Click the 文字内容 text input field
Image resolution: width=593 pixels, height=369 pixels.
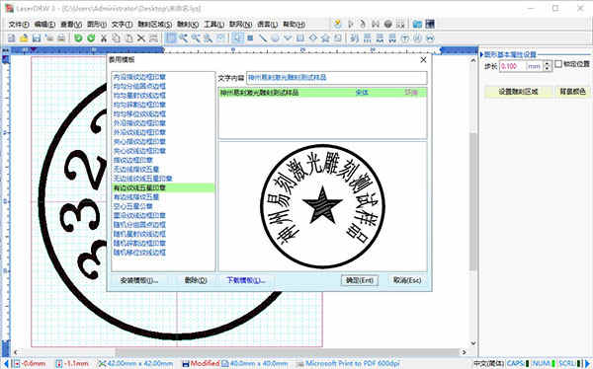[x=337, y=78]
